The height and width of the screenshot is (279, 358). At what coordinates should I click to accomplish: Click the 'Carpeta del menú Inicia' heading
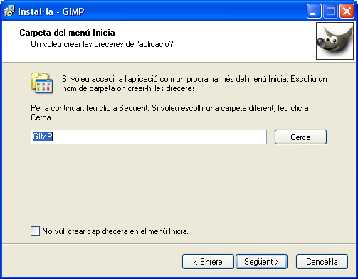coord(67,33)
